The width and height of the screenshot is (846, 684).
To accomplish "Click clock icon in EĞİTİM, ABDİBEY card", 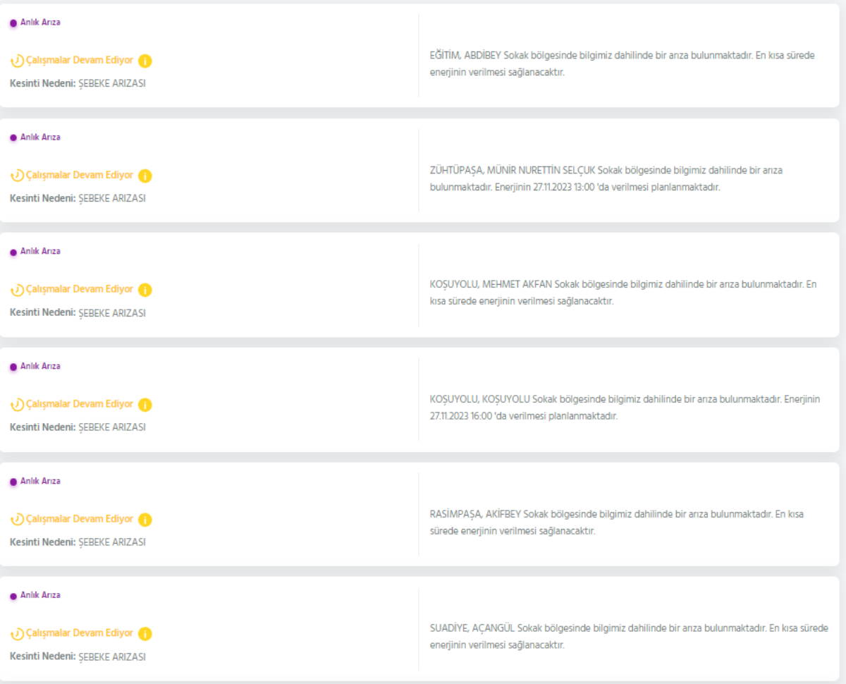I will pyautogui.click(x=17, y=61).
